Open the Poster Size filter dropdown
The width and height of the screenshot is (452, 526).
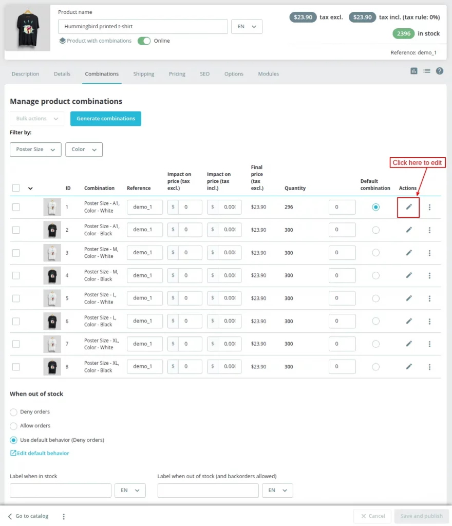[x=35, y=149]
